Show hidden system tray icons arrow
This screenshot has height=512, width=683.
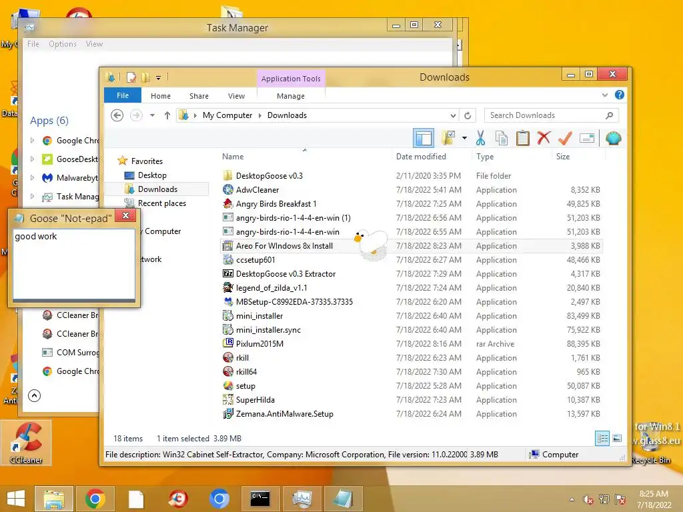(x=572, y=499)
